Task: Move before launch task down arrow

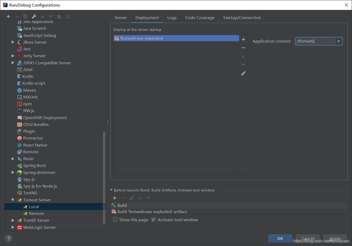Action: 149,198
